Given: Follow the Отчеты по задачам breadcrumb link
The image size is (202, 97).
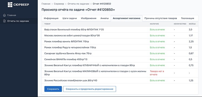Looking at the screenshot, I should click(78, 4).
